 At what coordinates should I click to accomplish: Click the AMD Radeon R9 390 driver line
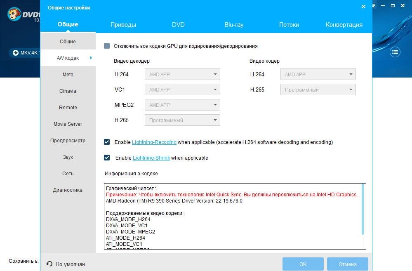click(174, 201)
